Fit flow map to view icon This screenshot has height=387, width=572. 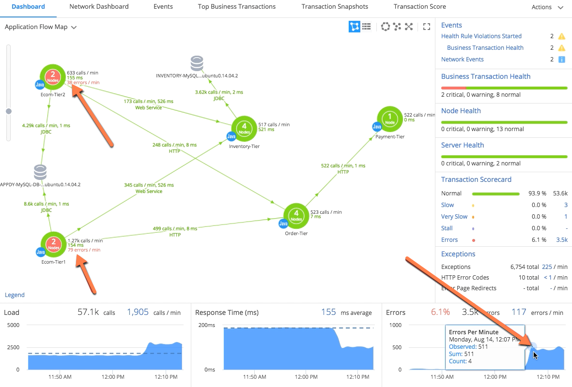[409, 27]
